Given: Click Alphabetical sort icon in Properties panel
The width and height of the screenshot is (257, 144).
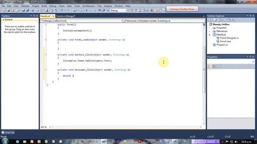Looking at the screenshot, I should click(x=214, y=66).
